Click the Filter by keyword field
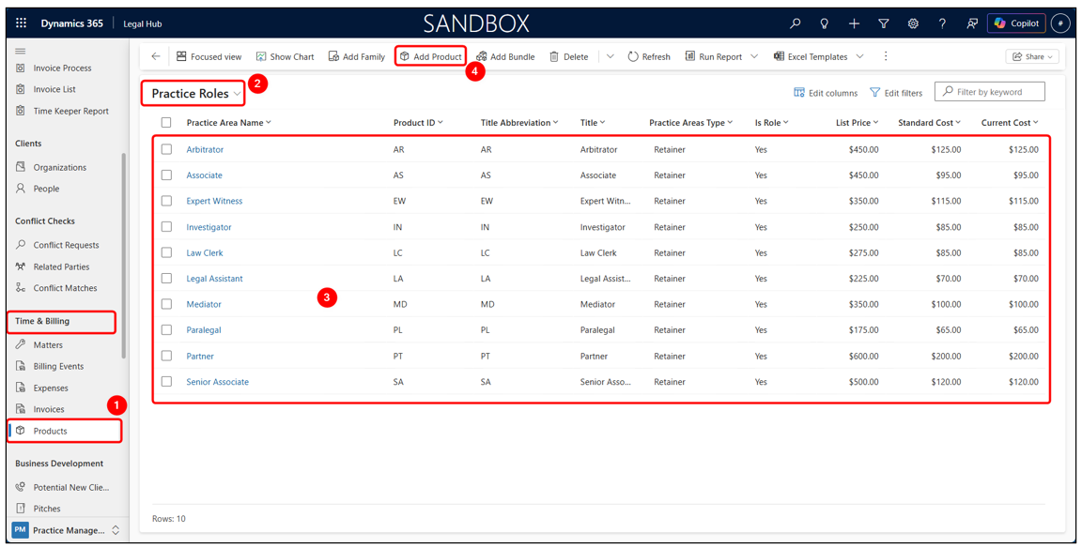This screenshot has height=548, width=1082. pos(990,92)
